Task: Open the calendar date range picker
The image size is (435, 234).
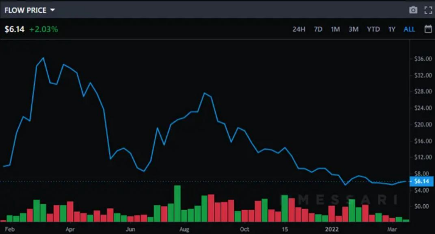Action: pos(428,29)
